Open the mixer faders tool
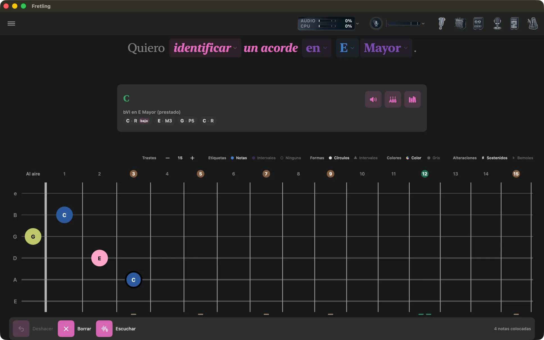544x340 pixels. (514, 24)
